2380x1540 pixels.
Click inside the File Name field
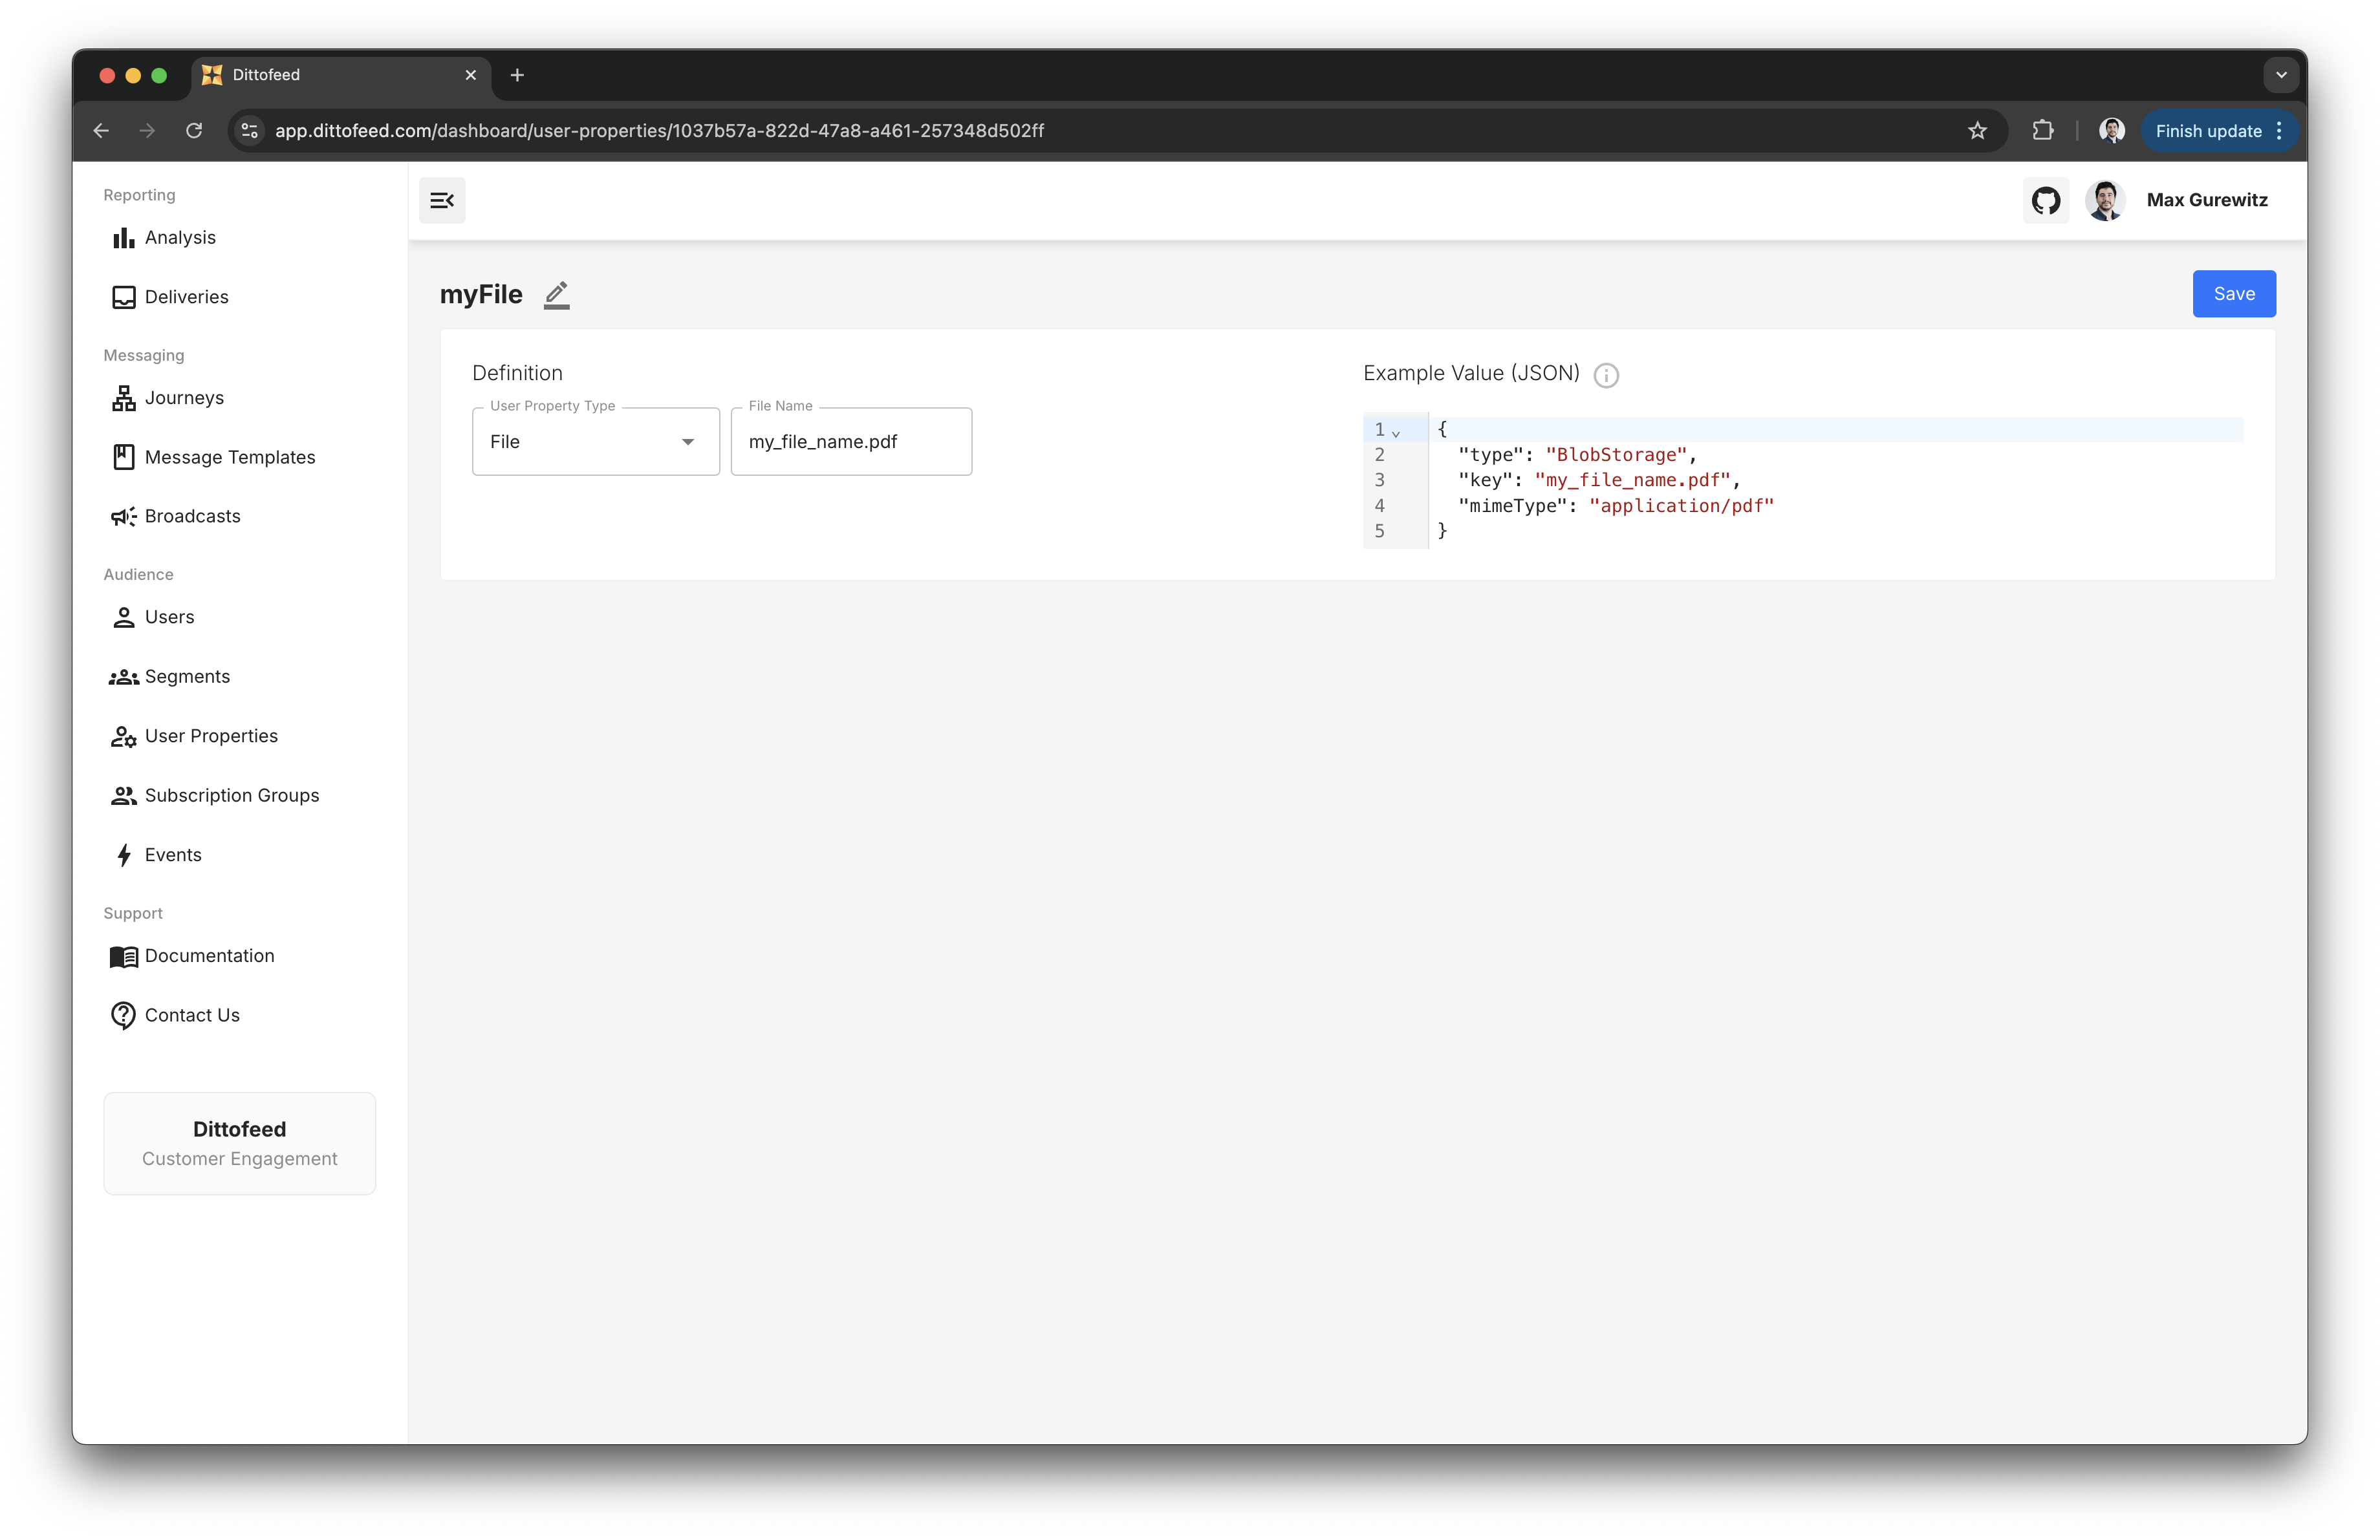coord(850,441)
